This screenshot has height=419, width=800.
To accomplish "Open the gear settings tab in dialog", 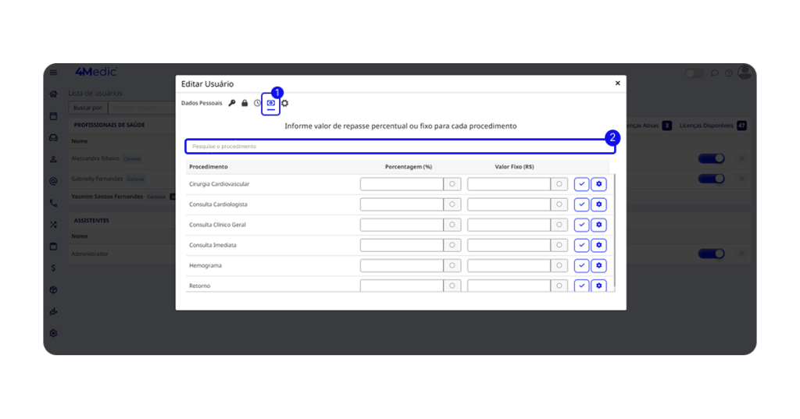I will pyautogui.click(x=284, y=103).
